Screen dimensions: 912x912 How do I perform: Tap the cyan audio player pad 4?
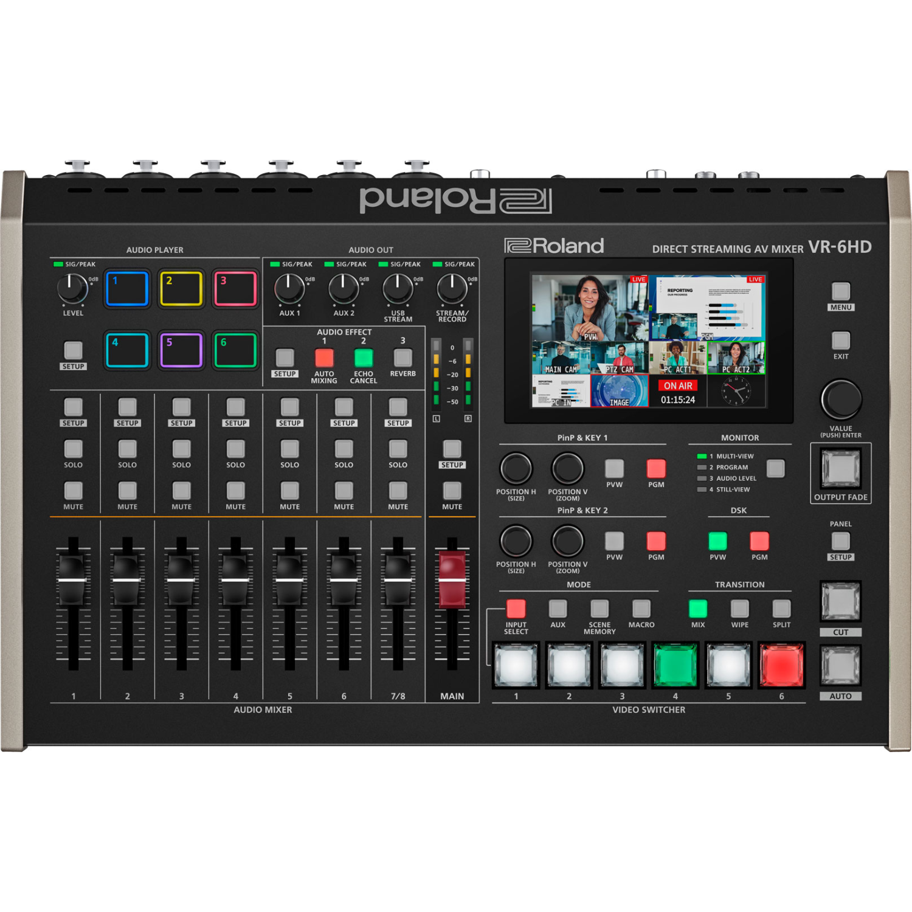pos(127,350)
